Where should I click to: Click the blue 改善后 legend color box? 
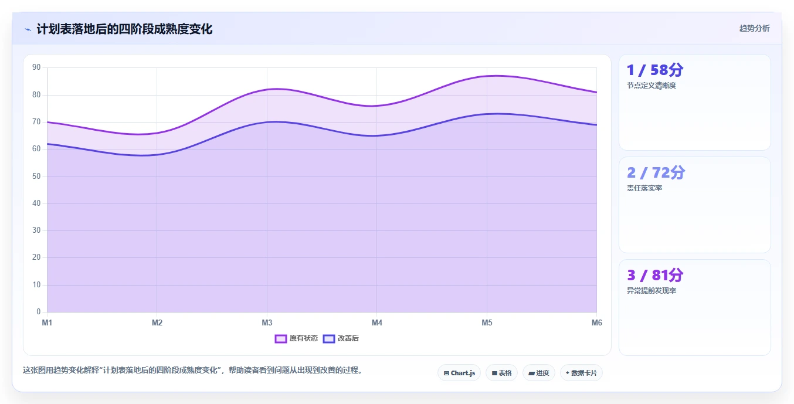(x=329, y=338)
